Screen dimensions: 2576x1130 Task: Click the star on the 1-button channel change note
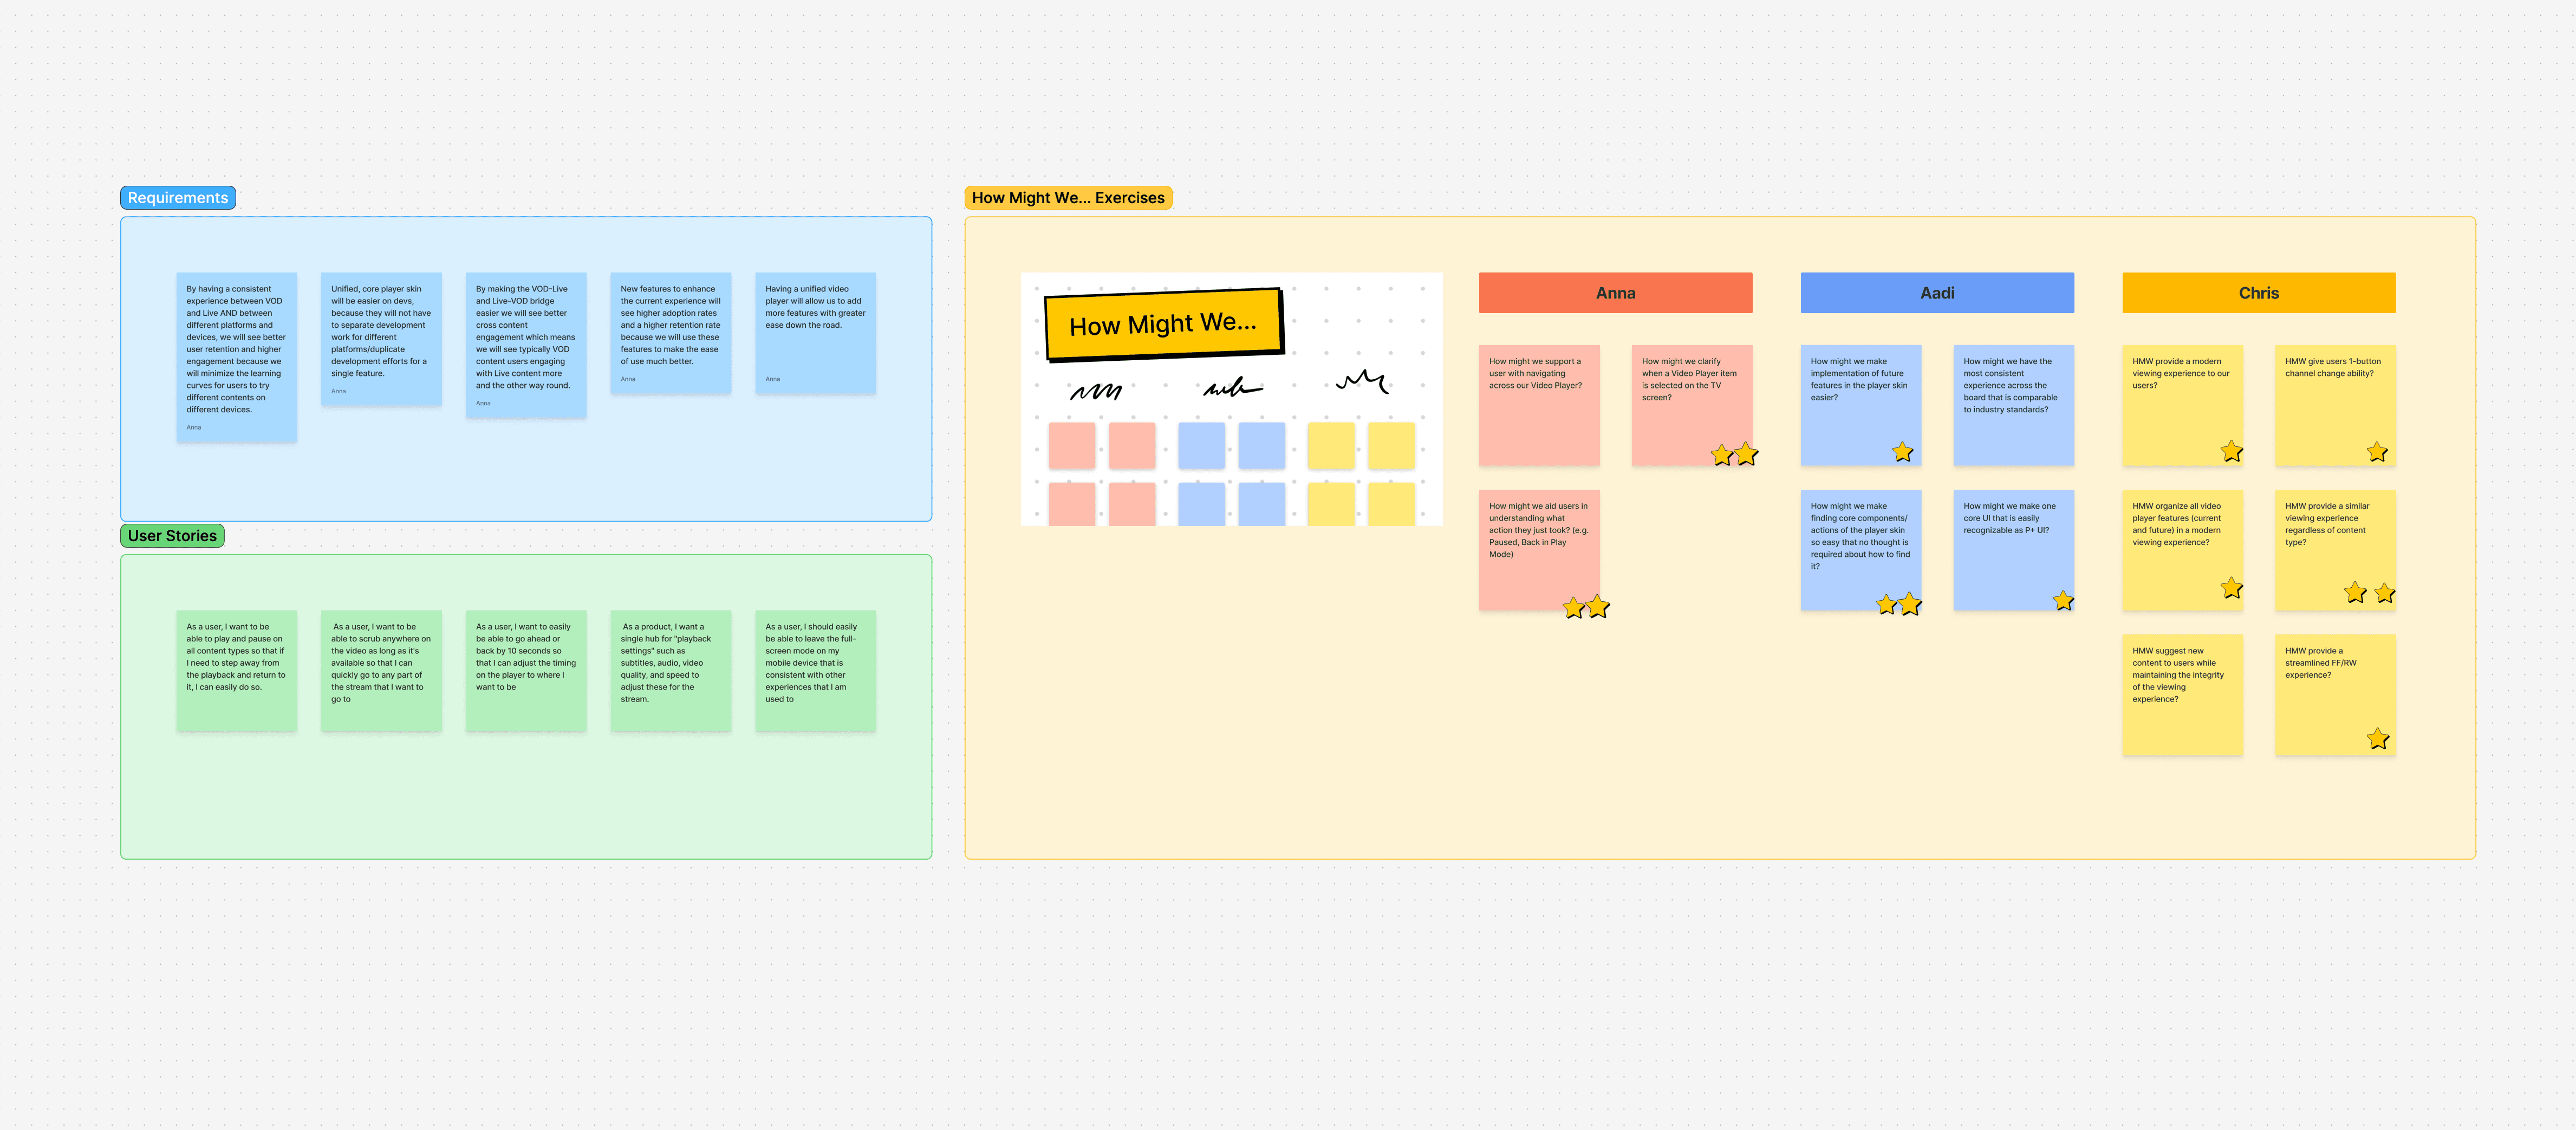click(2377, 452)
